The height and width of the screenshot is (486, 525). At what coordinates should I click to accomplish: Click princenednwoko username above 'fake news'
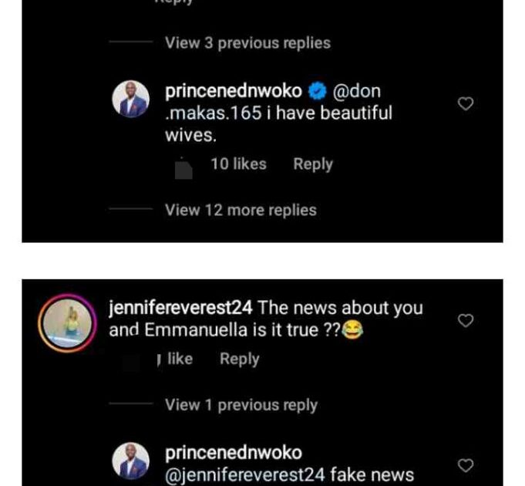pyautogui.click(x=234, y=453)
